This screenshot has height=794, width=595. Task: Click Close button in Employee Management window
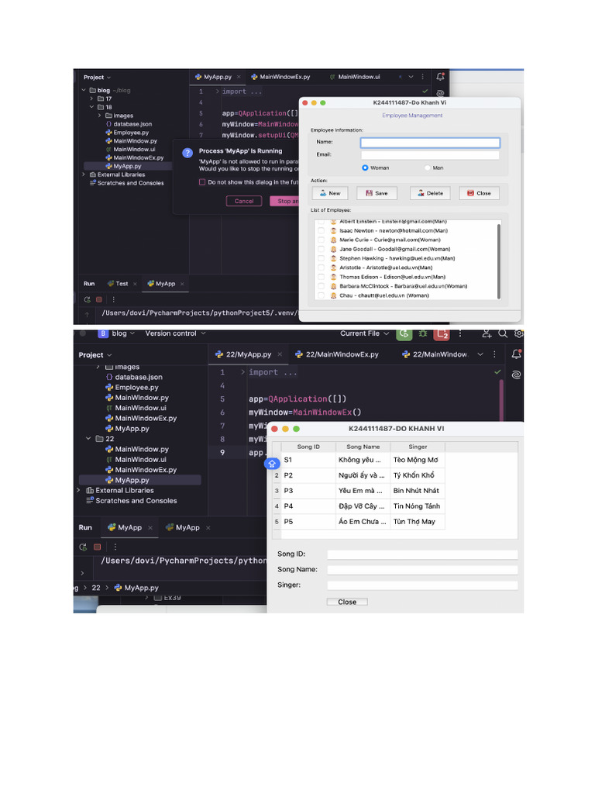pos(479,193)
